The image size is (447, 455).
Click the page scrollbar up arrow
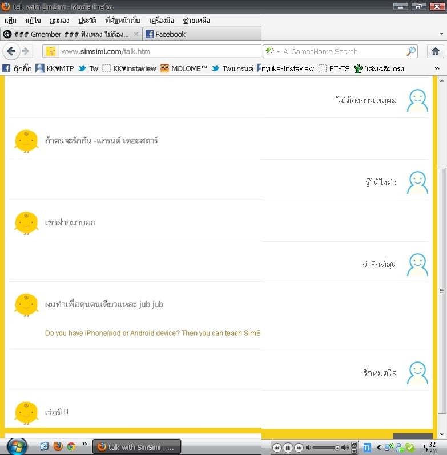[x=442, y=80]
